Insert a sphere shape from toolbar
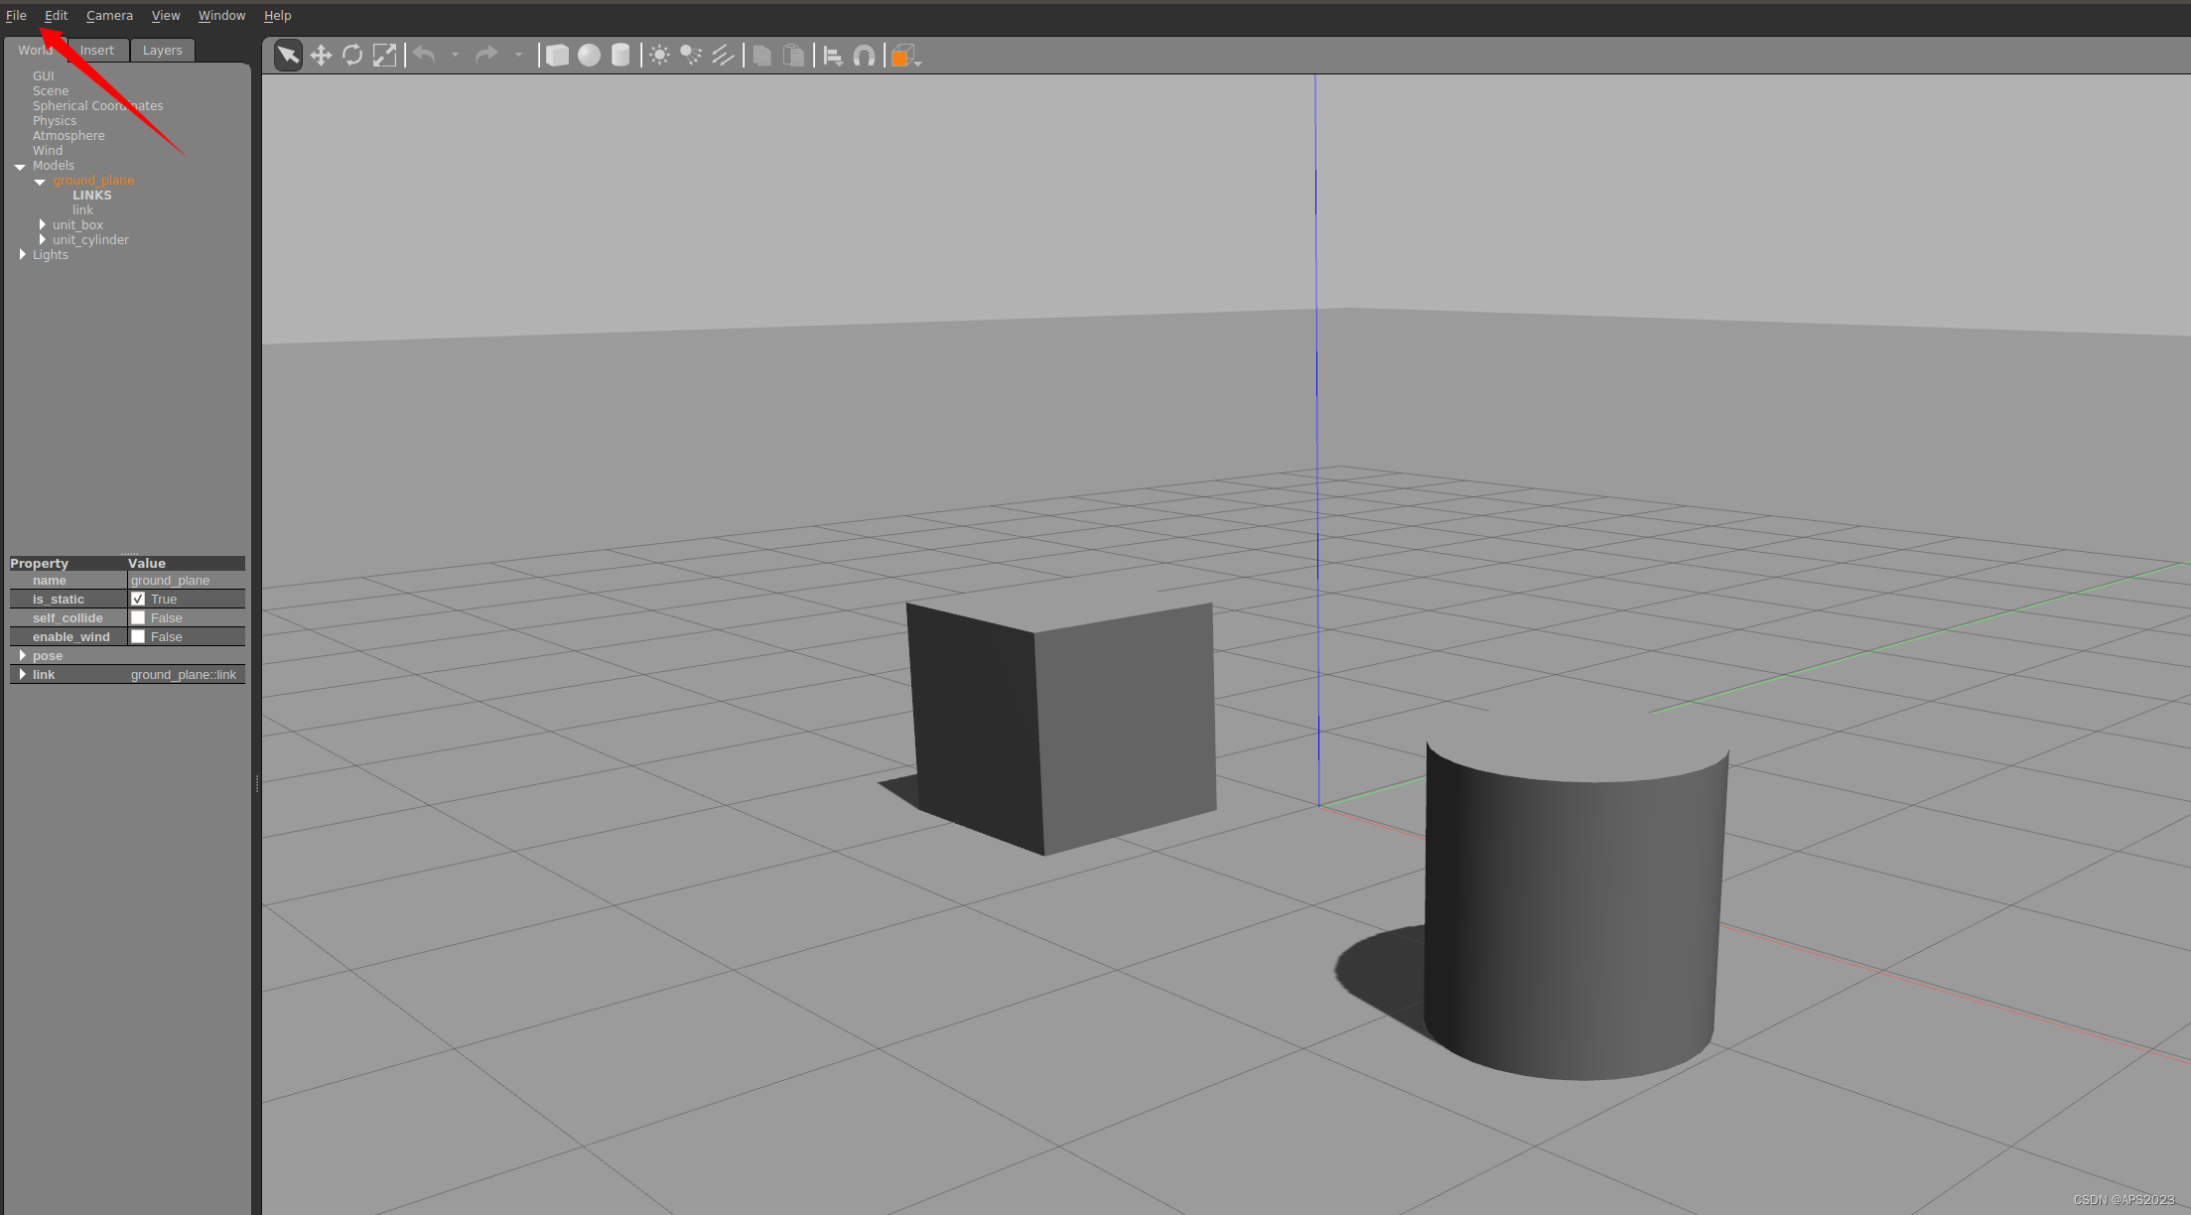 point(589,56)
